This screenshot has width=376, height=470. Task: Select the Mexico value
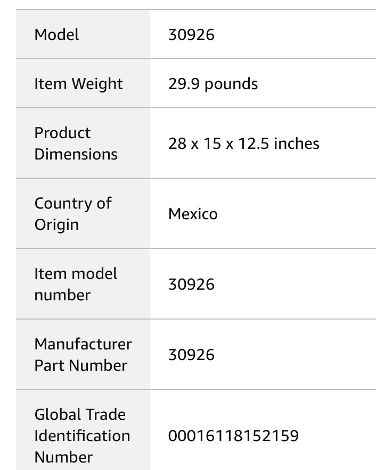pyautogui.click(x=193, y=214)
